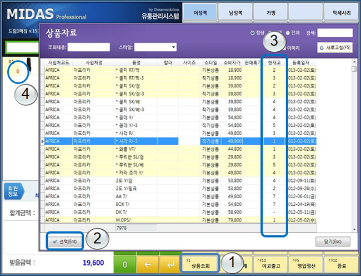This screenshot has height=276, width=361.
Task: Switch to the 남성복 category tab
Action: click(x=235, y=12)
